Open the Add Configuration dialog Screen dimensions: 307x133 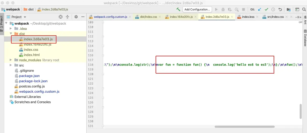(x=197, y=9)
